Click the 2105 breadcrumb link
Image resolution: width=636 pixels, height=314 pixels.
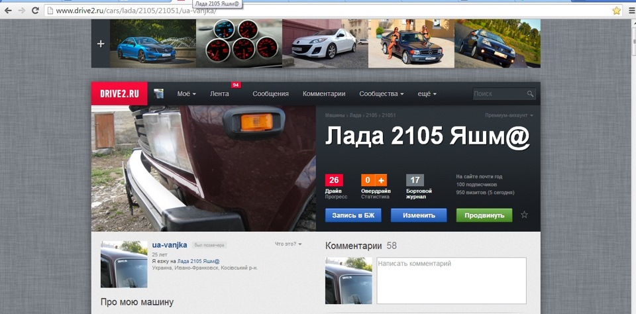[x=372, y=115]
